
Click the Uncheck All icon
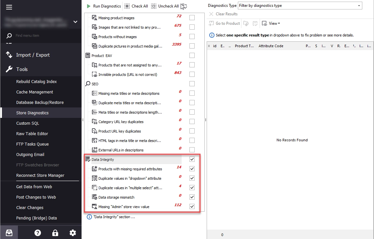[154, 6]
